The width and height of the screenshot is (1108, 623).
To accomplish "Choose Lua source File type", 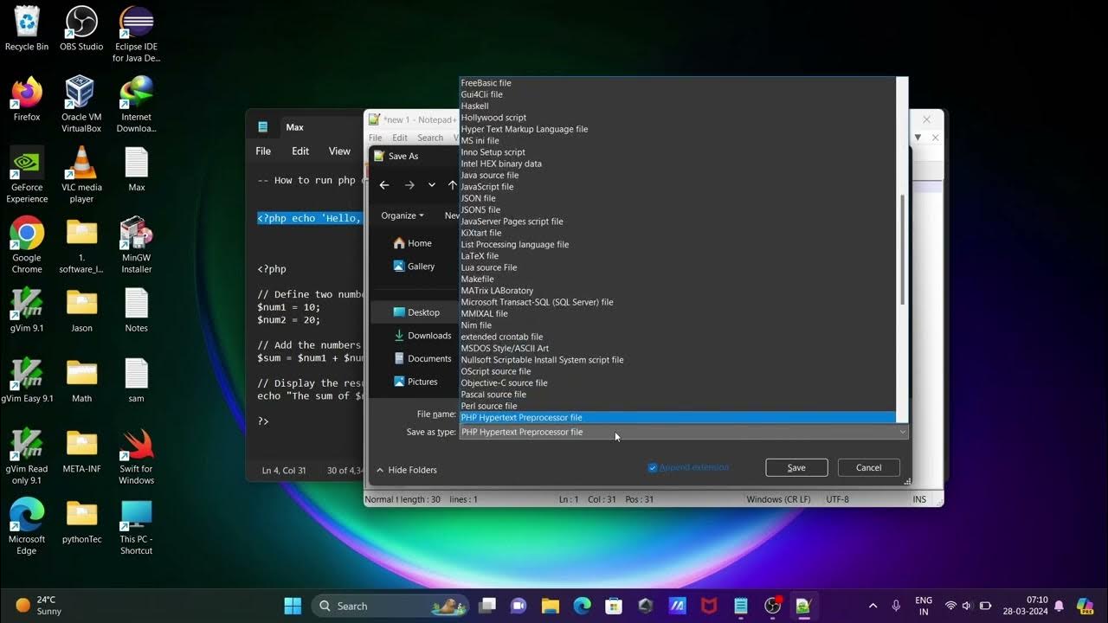I will 677,267.
